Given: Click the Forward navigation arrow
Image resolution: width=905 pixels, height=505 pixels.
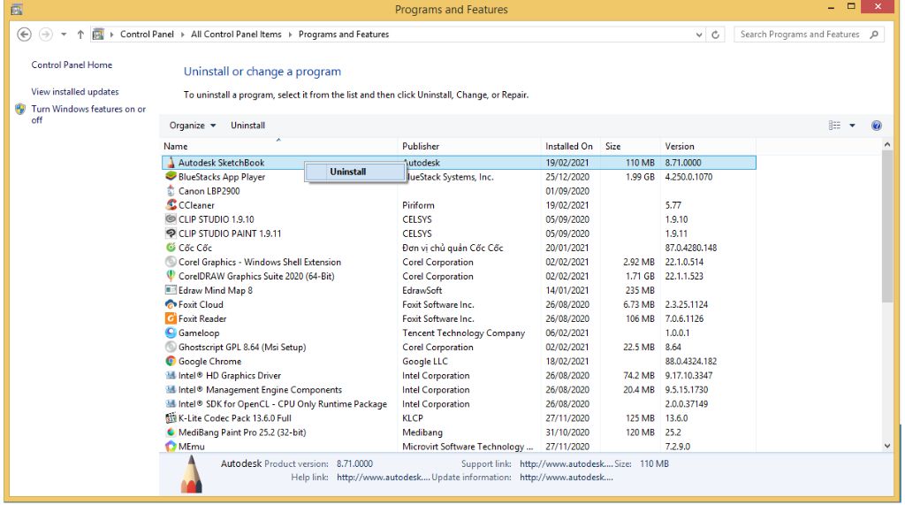Looking at the screenshot, I should coord(46,34).
